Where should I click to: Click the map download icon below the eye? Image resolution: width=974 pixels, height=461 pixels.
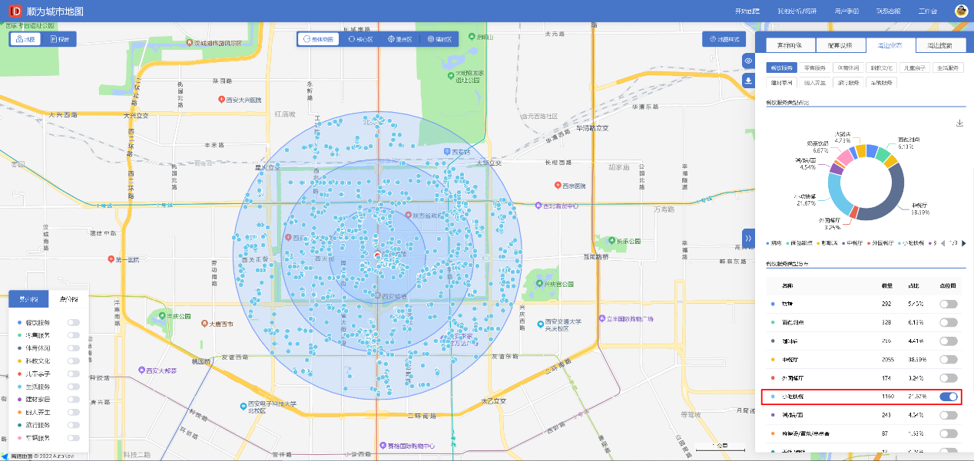pyautogui.click(x=749, y=81)
